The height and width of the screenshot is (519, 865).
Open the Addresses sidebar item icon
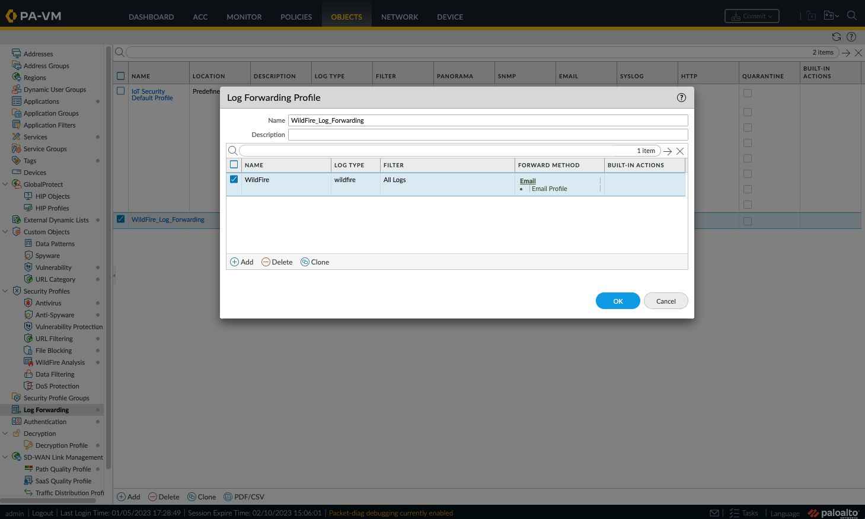point(17,53)
